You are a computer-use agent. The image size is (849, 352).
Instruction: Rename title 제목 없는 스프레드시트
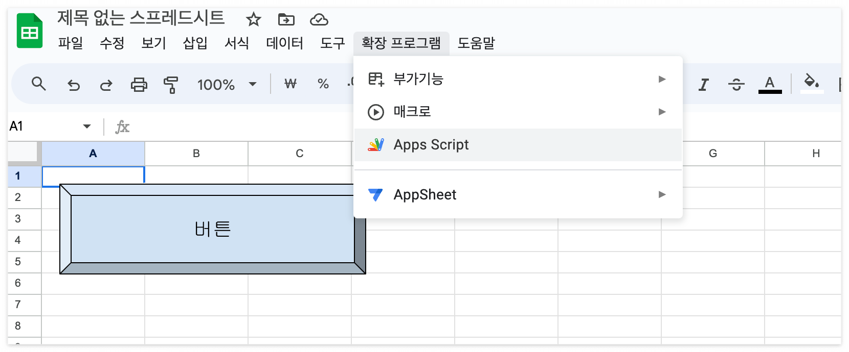tap(141, 18)
